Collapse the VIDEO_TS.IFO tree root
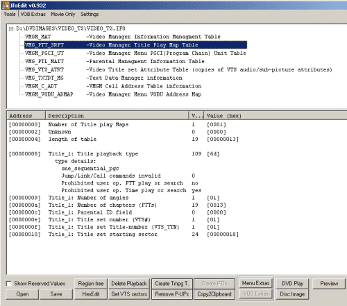This screenshot has width=347, height=306. tap(11, 29)
